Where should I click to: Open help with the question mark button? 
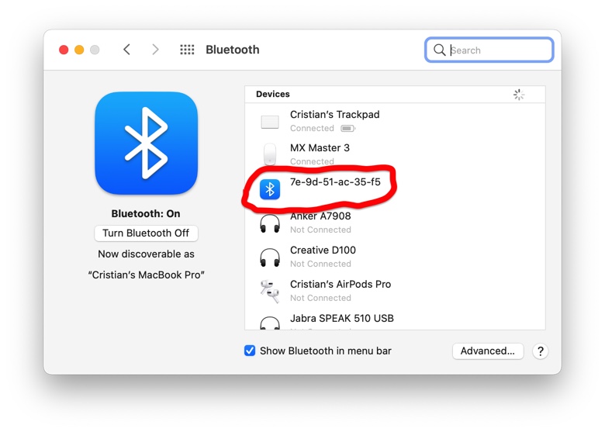(540, 351)
